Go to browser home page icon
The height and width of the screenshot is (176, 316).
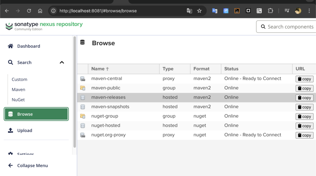[40, 11]
